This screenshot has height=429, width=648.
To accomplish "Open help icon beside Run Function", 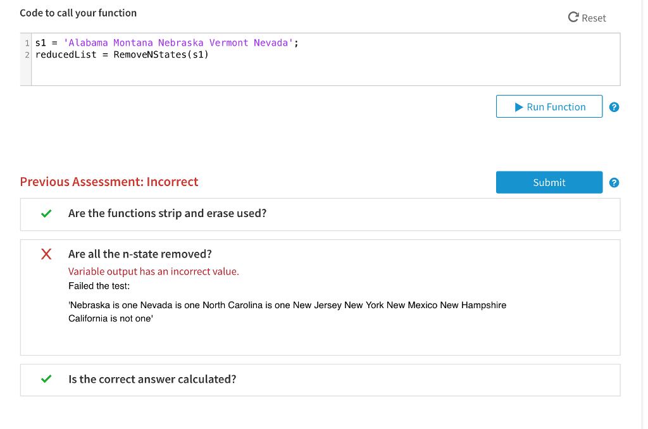I will tap(614, 107).
